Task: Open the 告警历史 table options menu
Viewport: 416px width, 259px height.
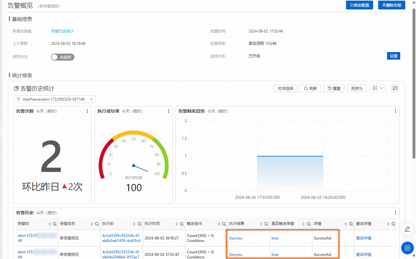Action: pos(396,213)
